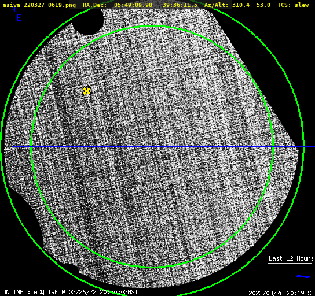The image size is (315, 296).
Task: Click the 2022/03/26 20:19HST timestamp
Action: (281, 293)
